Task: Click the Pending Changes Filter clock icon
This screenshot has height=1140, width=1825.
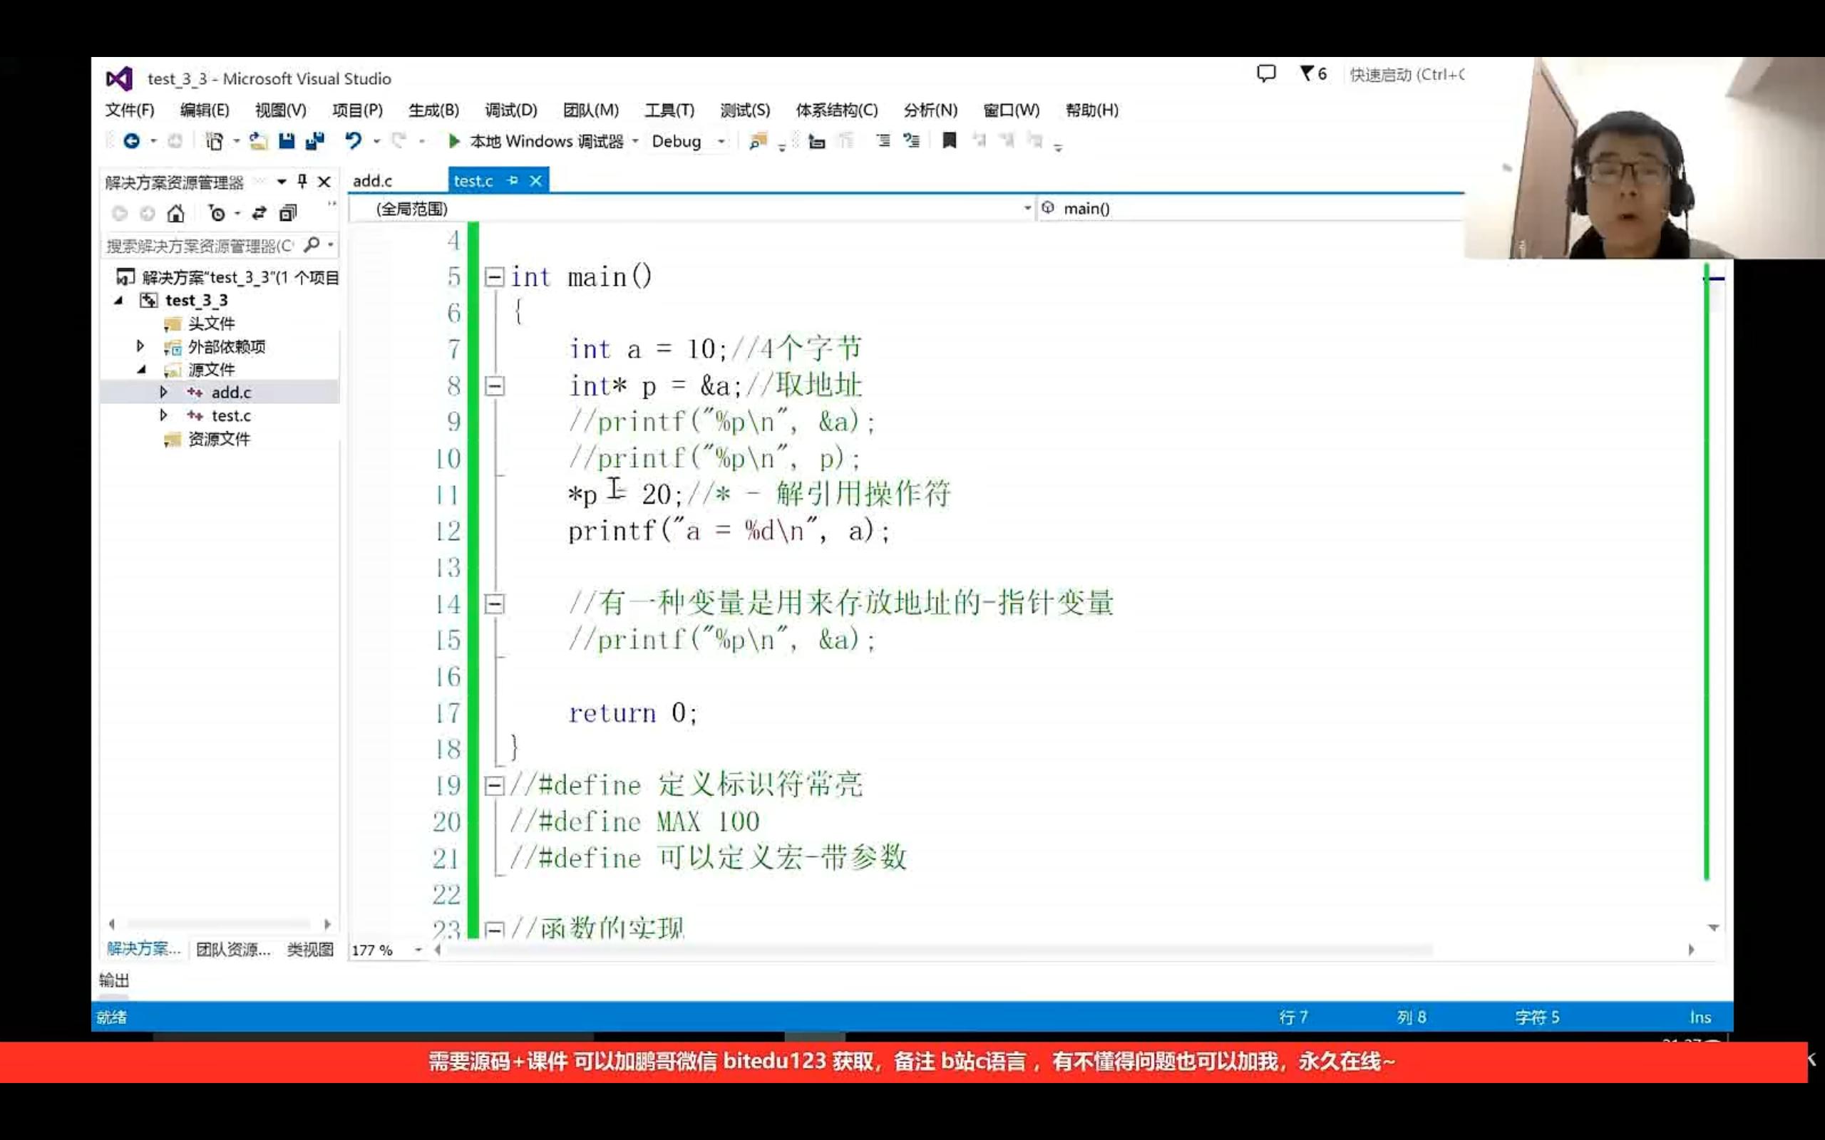Action: [x=217, y=213]
